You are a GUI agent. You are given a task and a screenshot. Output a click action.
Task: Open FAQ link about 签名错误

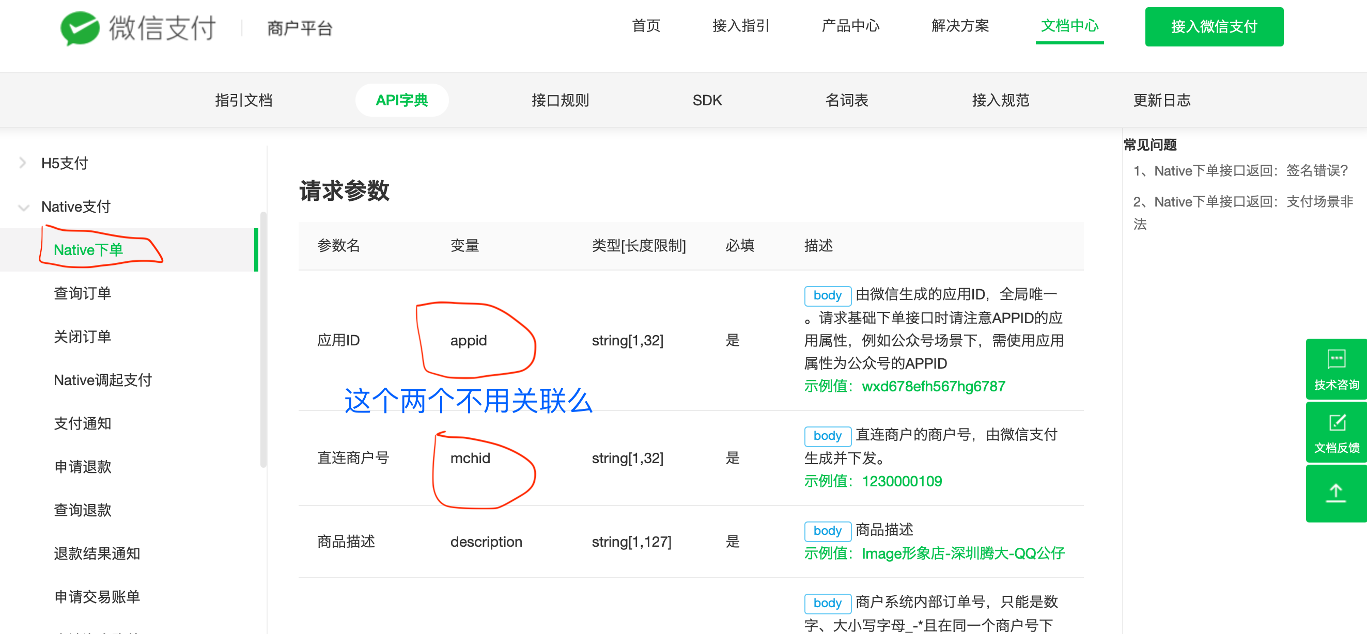click(1240, 171)
